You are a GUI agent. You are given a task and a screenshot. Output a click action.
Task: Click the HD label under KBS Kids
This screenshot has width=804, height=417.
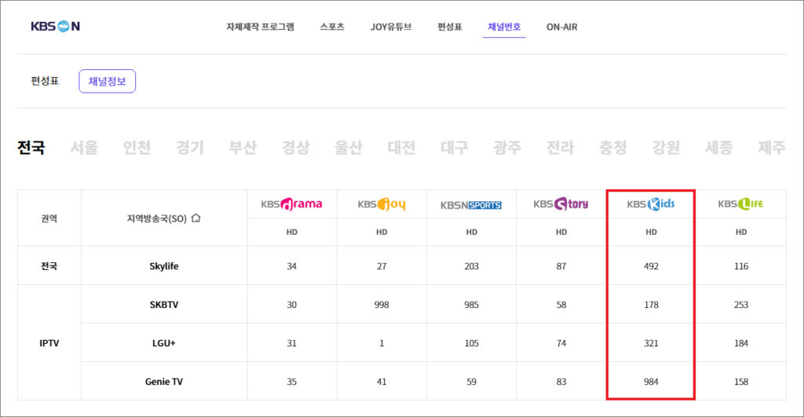click(x=651, y=232)
